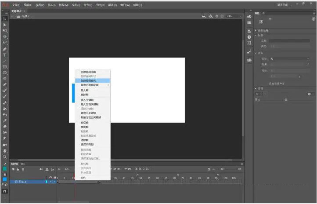The height and width of the screenshot is (204, 317).
Task: Open the 文件 menu
Action: point(16,5)
